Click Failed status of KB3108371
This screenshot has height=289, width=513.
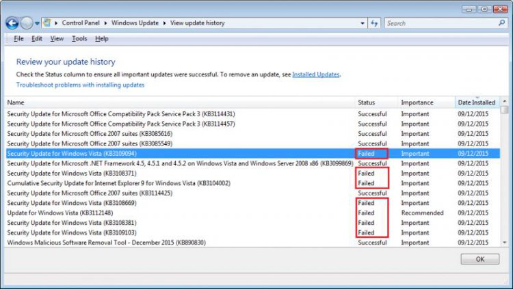pos(366,174)
